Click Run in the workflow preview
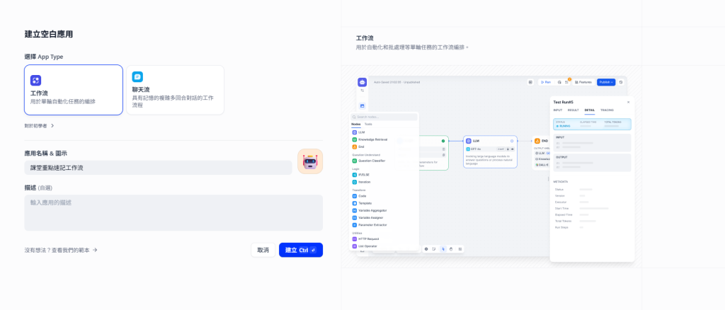The width and height of the screenshot is (725, 310). (x=546, y=82)
